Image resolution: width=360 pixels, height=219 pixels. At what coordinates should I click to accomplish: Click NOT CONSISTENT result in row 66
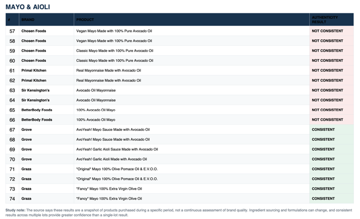(327, 120)
